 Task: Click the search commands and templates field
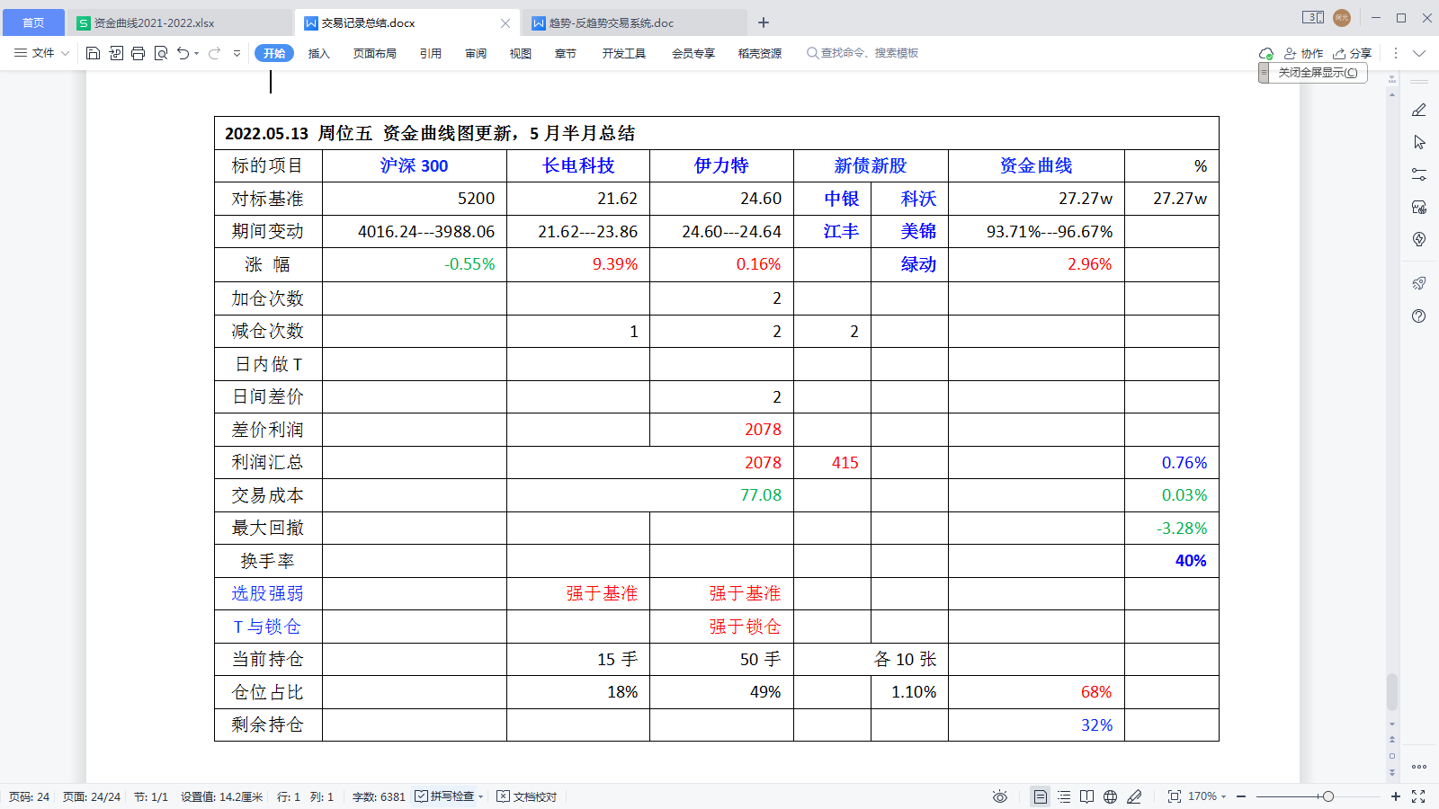(x=863, y=53)
